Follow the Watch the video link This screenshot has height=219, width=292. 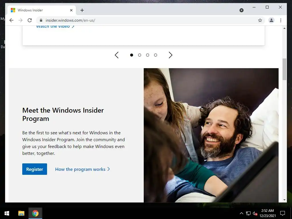[x=55, y=27]
